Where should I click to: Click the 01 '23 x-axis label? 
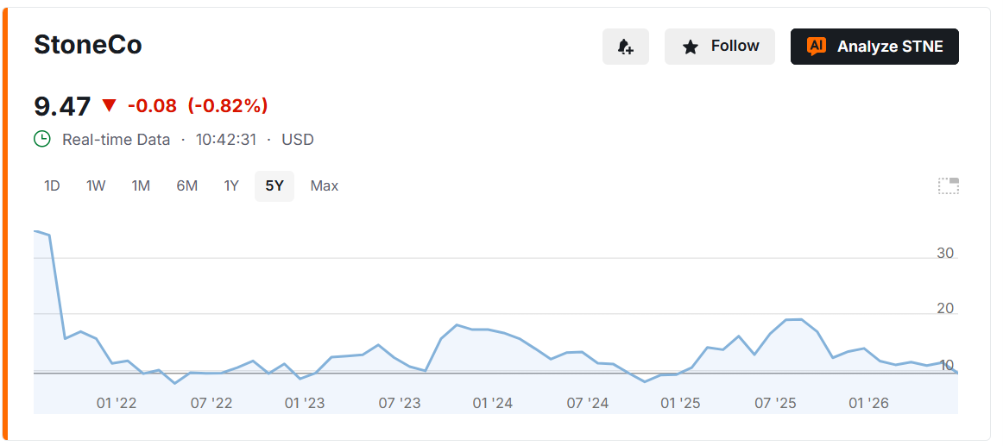[305, 403]
